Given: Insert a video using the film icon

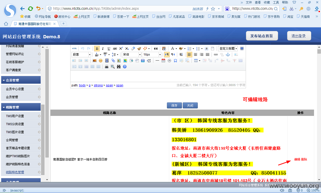Looking at the screenshot, I should click(x=107, y=61).
